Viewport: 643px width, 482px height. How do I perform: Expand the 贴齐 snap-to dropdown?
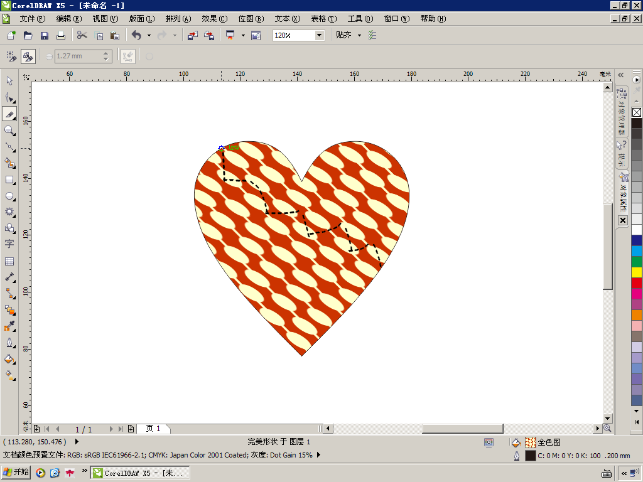point(359,35)
